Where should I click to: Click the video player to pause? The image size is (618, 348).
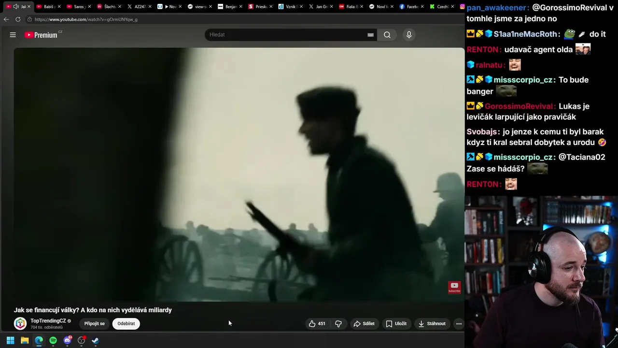[239, 174]
